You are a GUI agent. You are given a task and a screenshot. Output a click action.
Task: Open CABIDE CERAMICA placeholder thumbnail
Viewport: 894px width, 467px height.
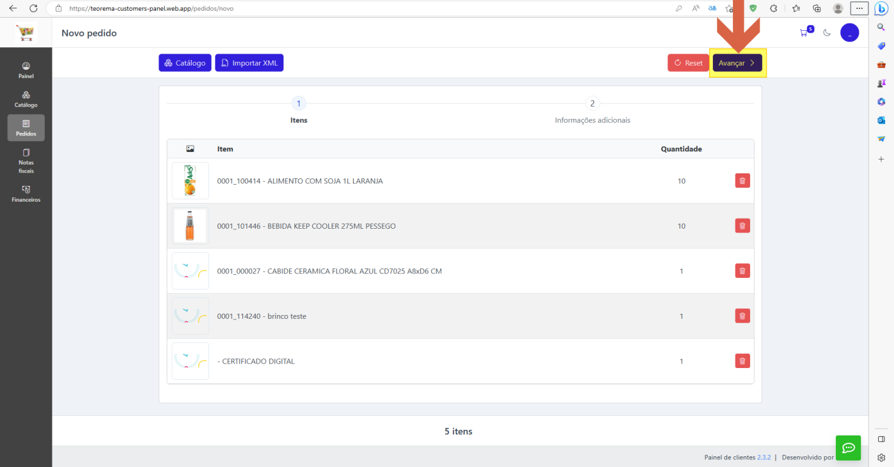point(190,271)
